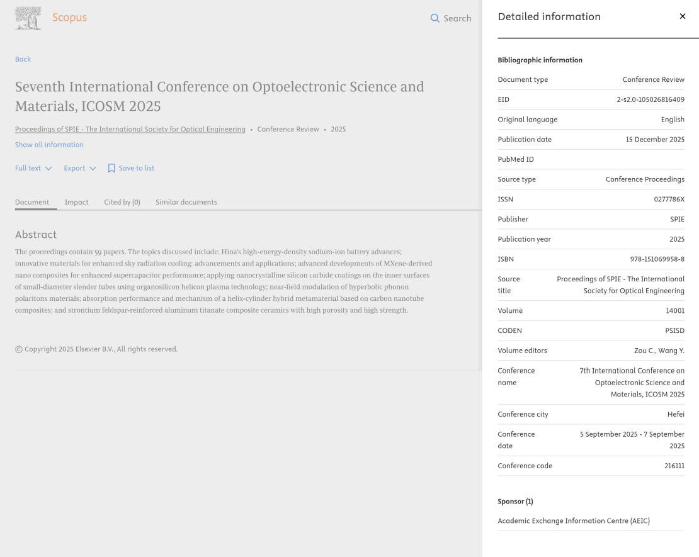Click the bookmark icon beside Save to list
Image resolution: width=699 pixels, height=557 pixels.
point(111,168)
